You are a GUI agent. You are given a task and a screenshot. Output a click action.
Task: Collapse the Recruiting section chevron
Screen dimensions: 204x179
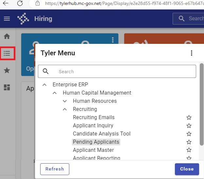(65, 109)
